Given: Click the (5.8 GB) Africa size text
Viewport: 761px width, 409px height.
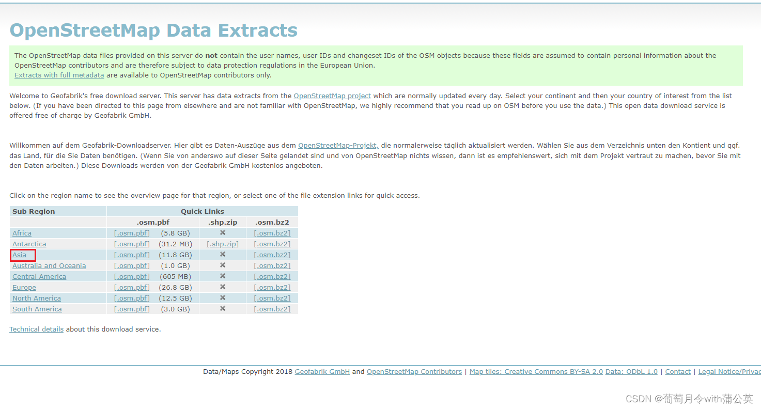Looking at the screenshot, I should (175, 233).
